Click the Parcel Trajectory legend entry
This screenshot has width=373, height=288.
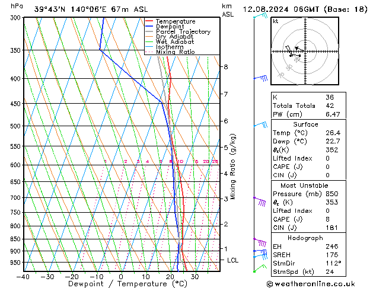[x=181, y=31]
